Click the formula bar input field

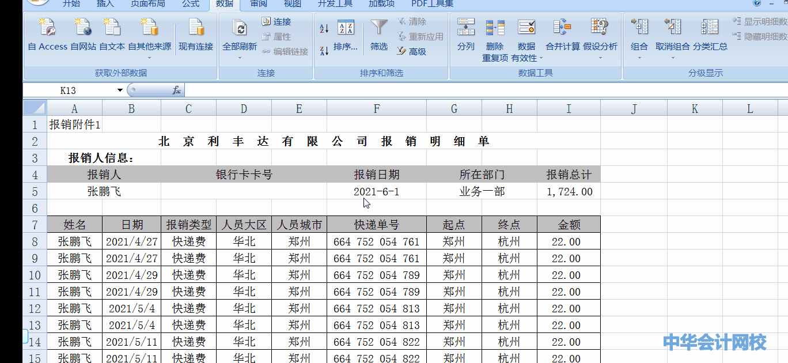click(x=486, y=90)
